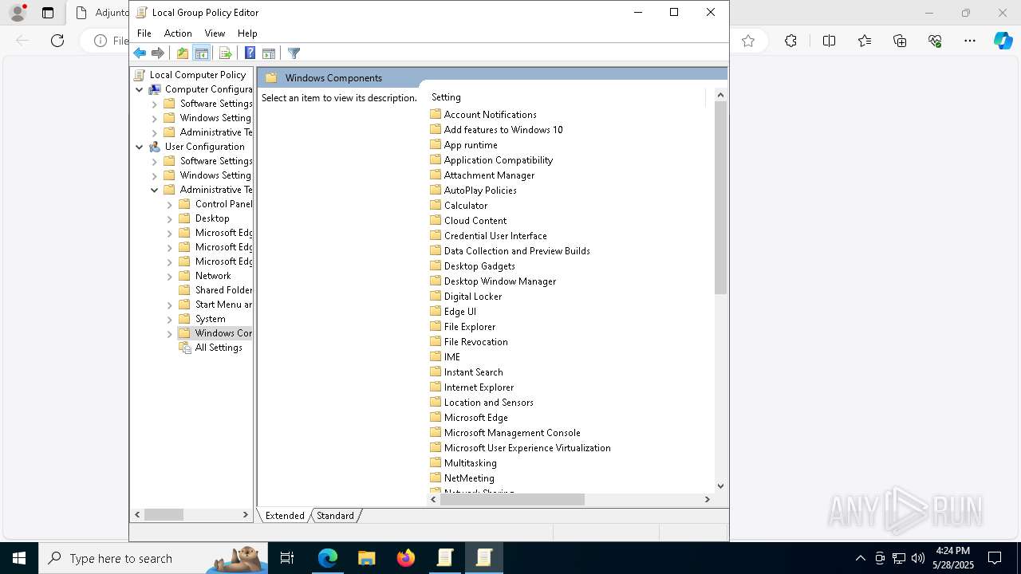The image size is (1021, 574).
Task: Click the Filter funnel icon
Action: coord(294,53)
